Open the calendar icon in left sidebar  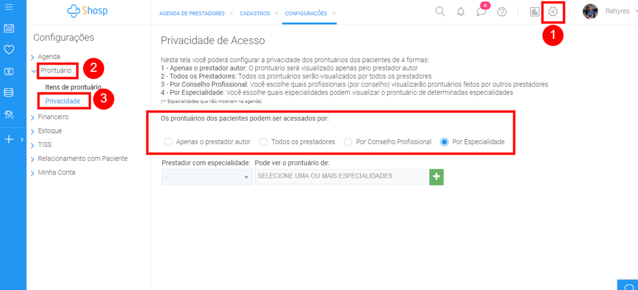tap(9, 28)
